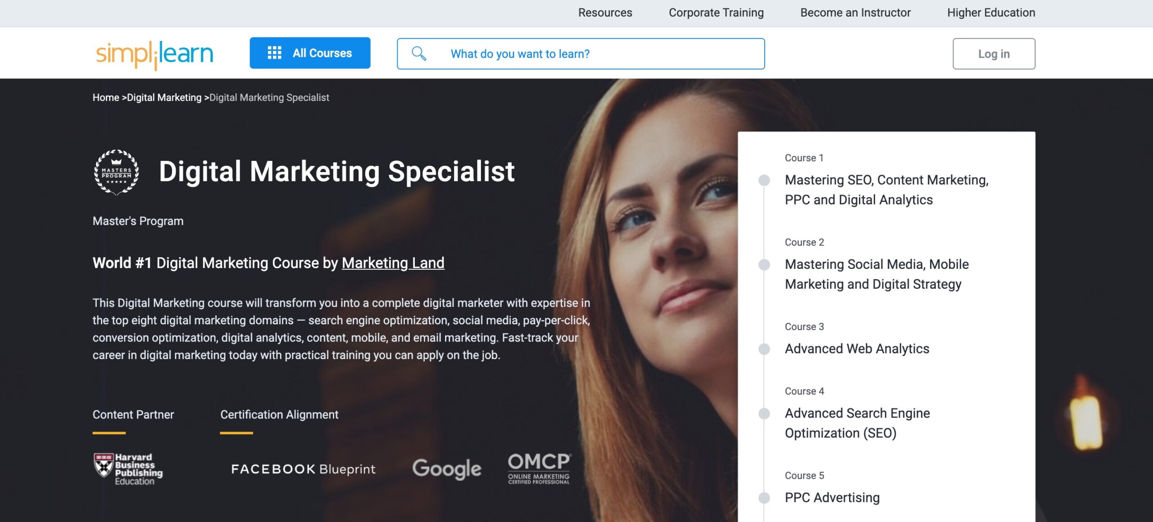
Task: Open Corporate Training menu item
Action: [x=716, y=13]
